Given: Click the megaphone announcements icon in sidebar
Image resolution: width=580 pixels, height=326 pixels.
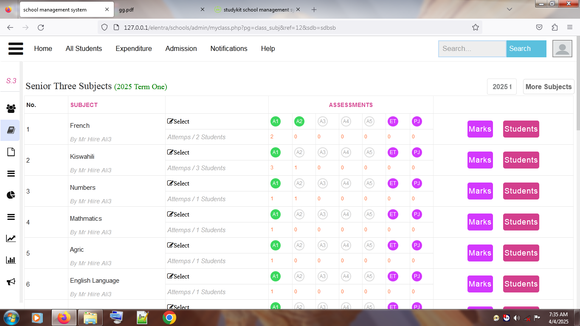Looking at the screenshot, I should click(x=11, y=282).
